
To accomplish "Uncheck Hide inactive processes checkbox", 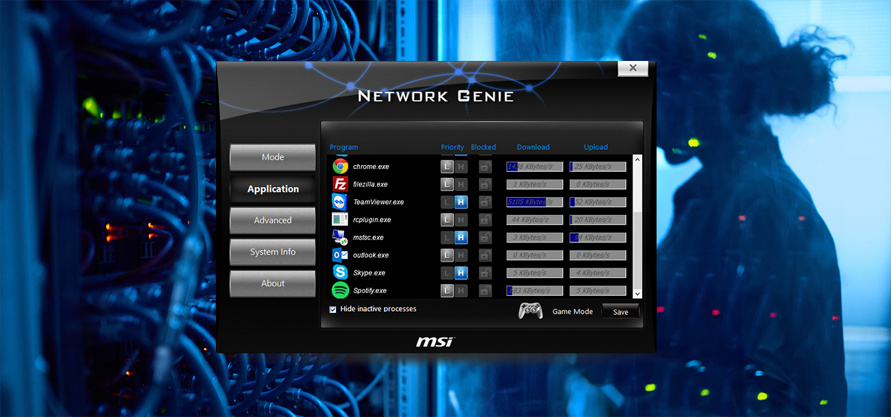I will pos(333,309).
